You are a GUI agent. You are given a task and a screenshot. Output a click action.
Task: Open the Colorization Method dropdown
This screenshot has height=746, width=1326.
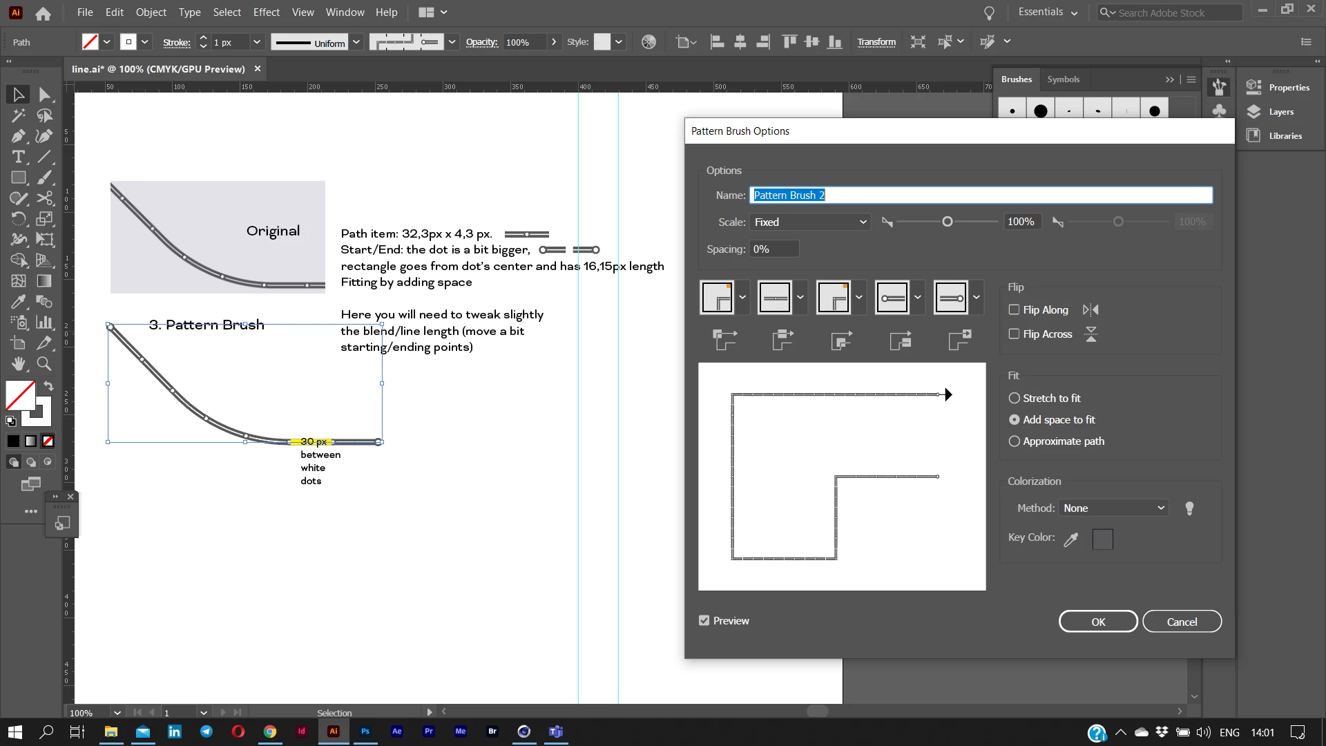click(x=1113, y=508)
